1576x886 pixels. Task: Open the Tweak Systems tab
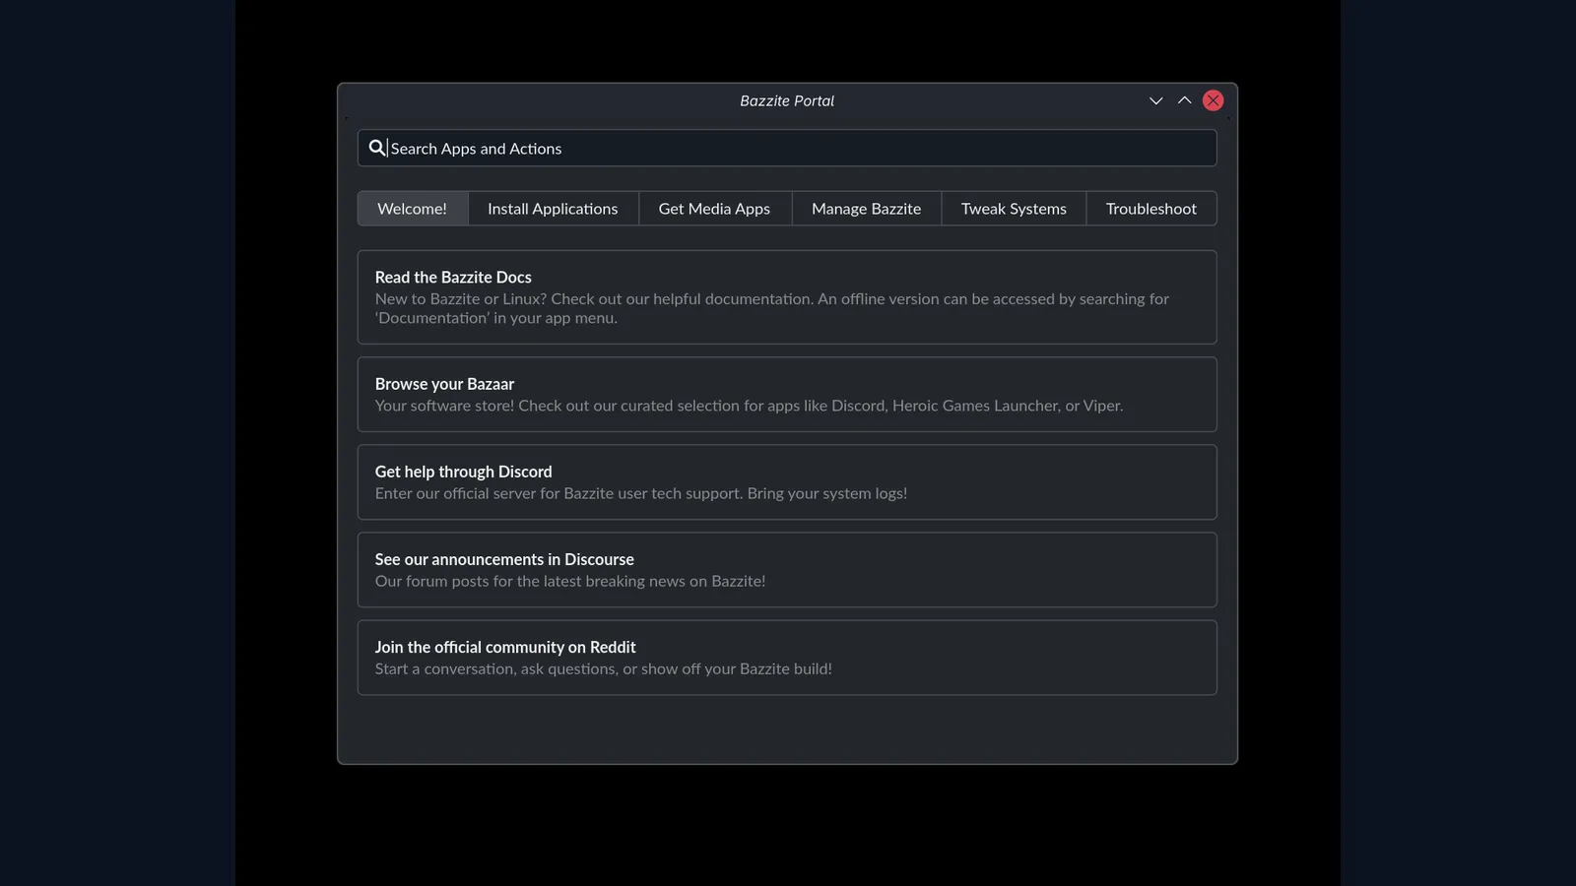pos(1014,209)
